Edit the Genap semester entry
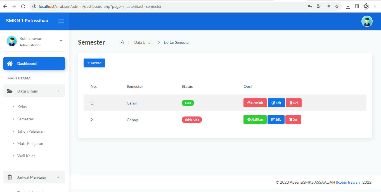 pyautogui.click(x=276, y=119)
